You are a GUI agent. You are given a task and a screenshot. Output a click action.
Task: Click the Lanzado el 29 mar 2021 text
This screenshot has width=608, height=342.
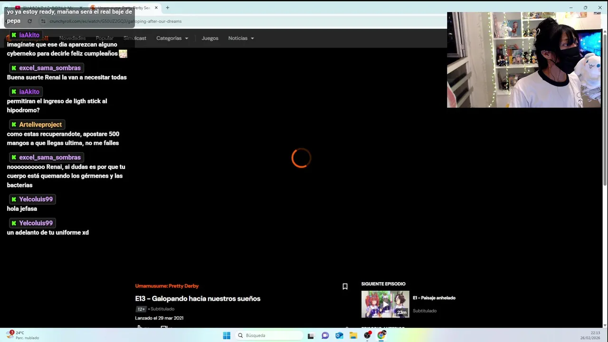[159, 318]
